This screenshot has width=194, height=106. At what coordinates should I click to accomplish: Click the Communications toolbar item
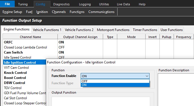101,12
